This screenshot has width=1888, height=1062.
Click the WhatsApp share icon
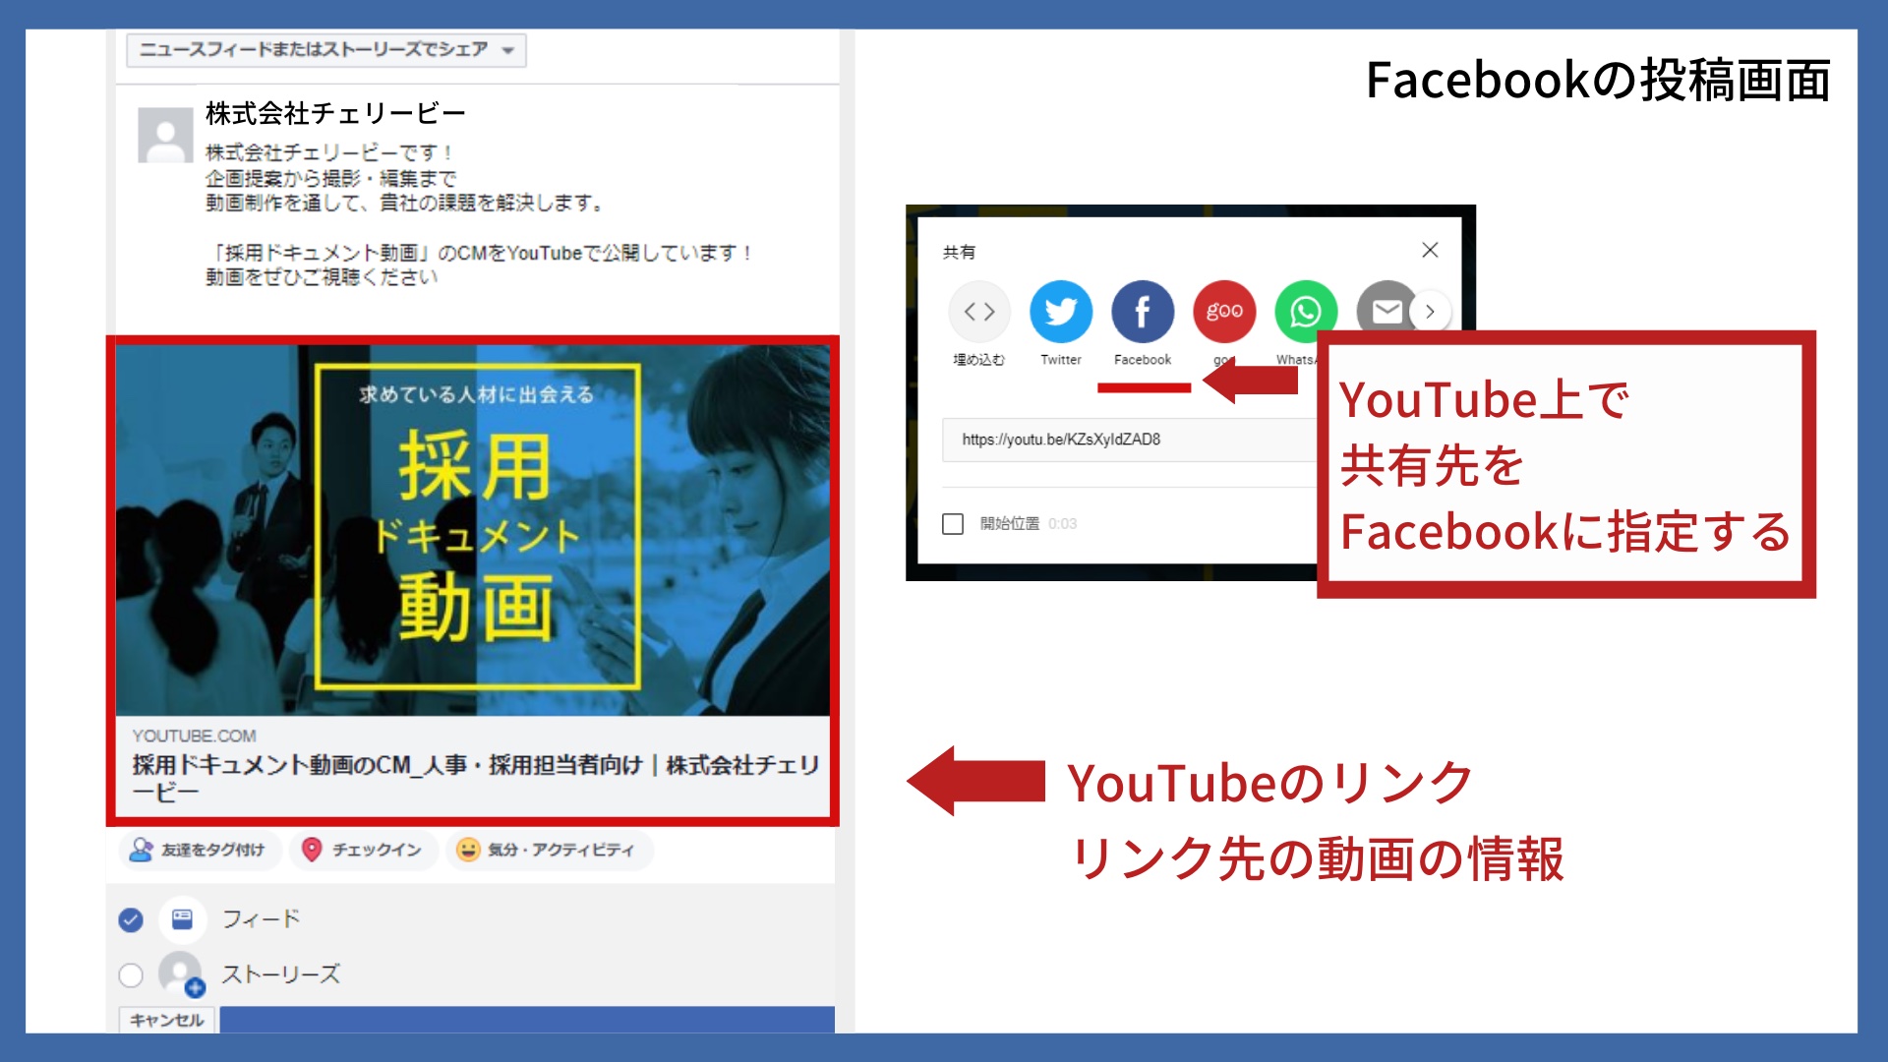(x=1305, y=312)
